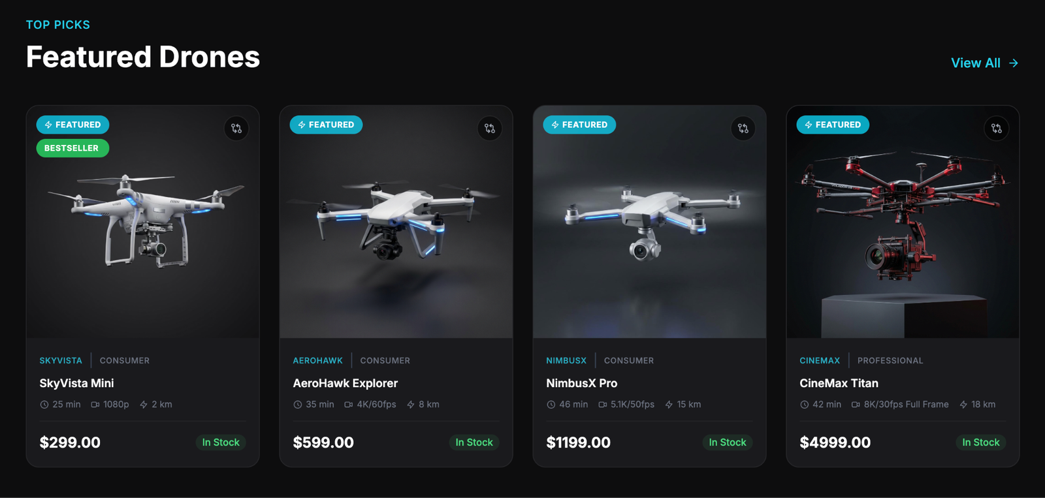1045x498 pixels.
Task: Open the AeroHawk Explorer product title
Action: click(345, 383)
